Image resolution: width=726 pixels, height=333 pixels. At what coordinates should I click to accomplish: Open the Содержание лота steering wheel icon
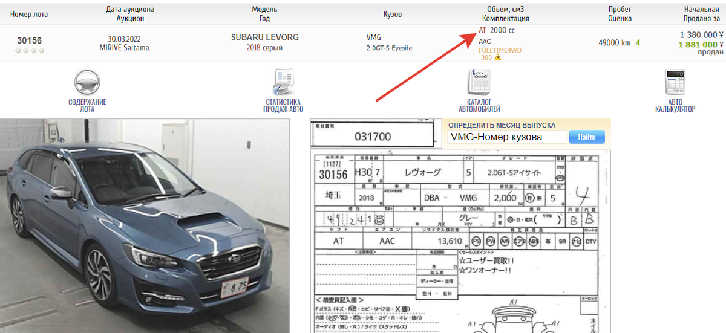87,82
